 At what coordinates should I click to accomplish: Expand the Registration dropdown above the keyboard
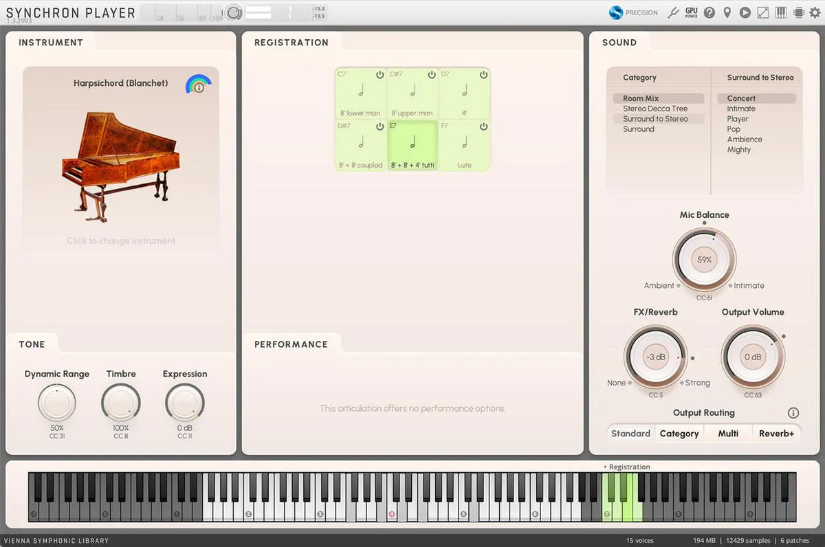tap(628, 466)
